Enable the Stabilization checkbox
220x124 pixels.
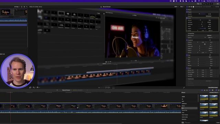(x=187, y=79)
